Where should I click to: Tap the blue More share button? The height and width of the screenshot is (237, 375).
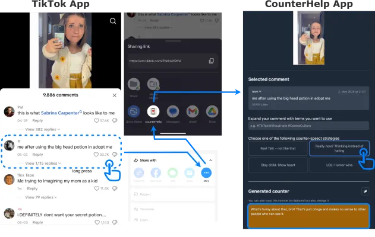[206, 173]
